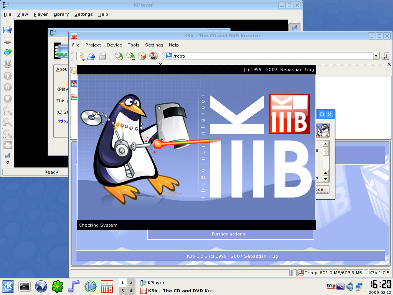393x295 pixels.
Task: Pause playback in KPlayer sidebar
Action: 8,87
